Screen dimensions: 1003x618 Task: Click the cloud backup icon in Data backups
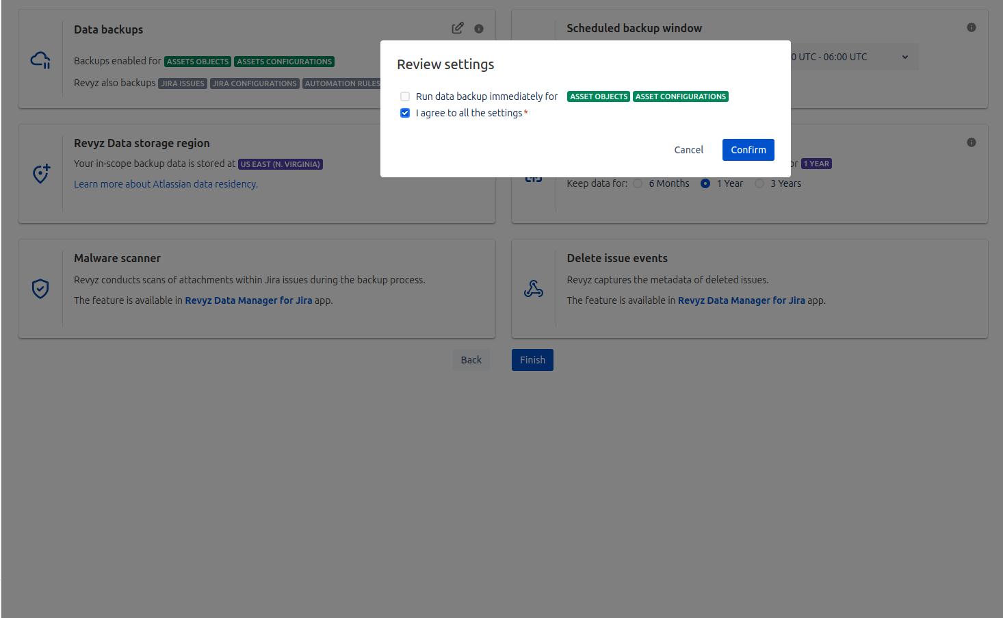click(40, 60)
